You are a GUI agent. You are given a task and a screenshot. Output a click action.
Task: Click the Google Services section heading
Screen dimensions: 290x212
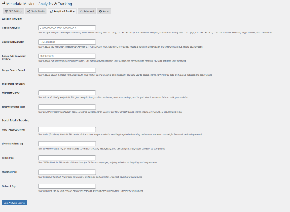point(12,19)
